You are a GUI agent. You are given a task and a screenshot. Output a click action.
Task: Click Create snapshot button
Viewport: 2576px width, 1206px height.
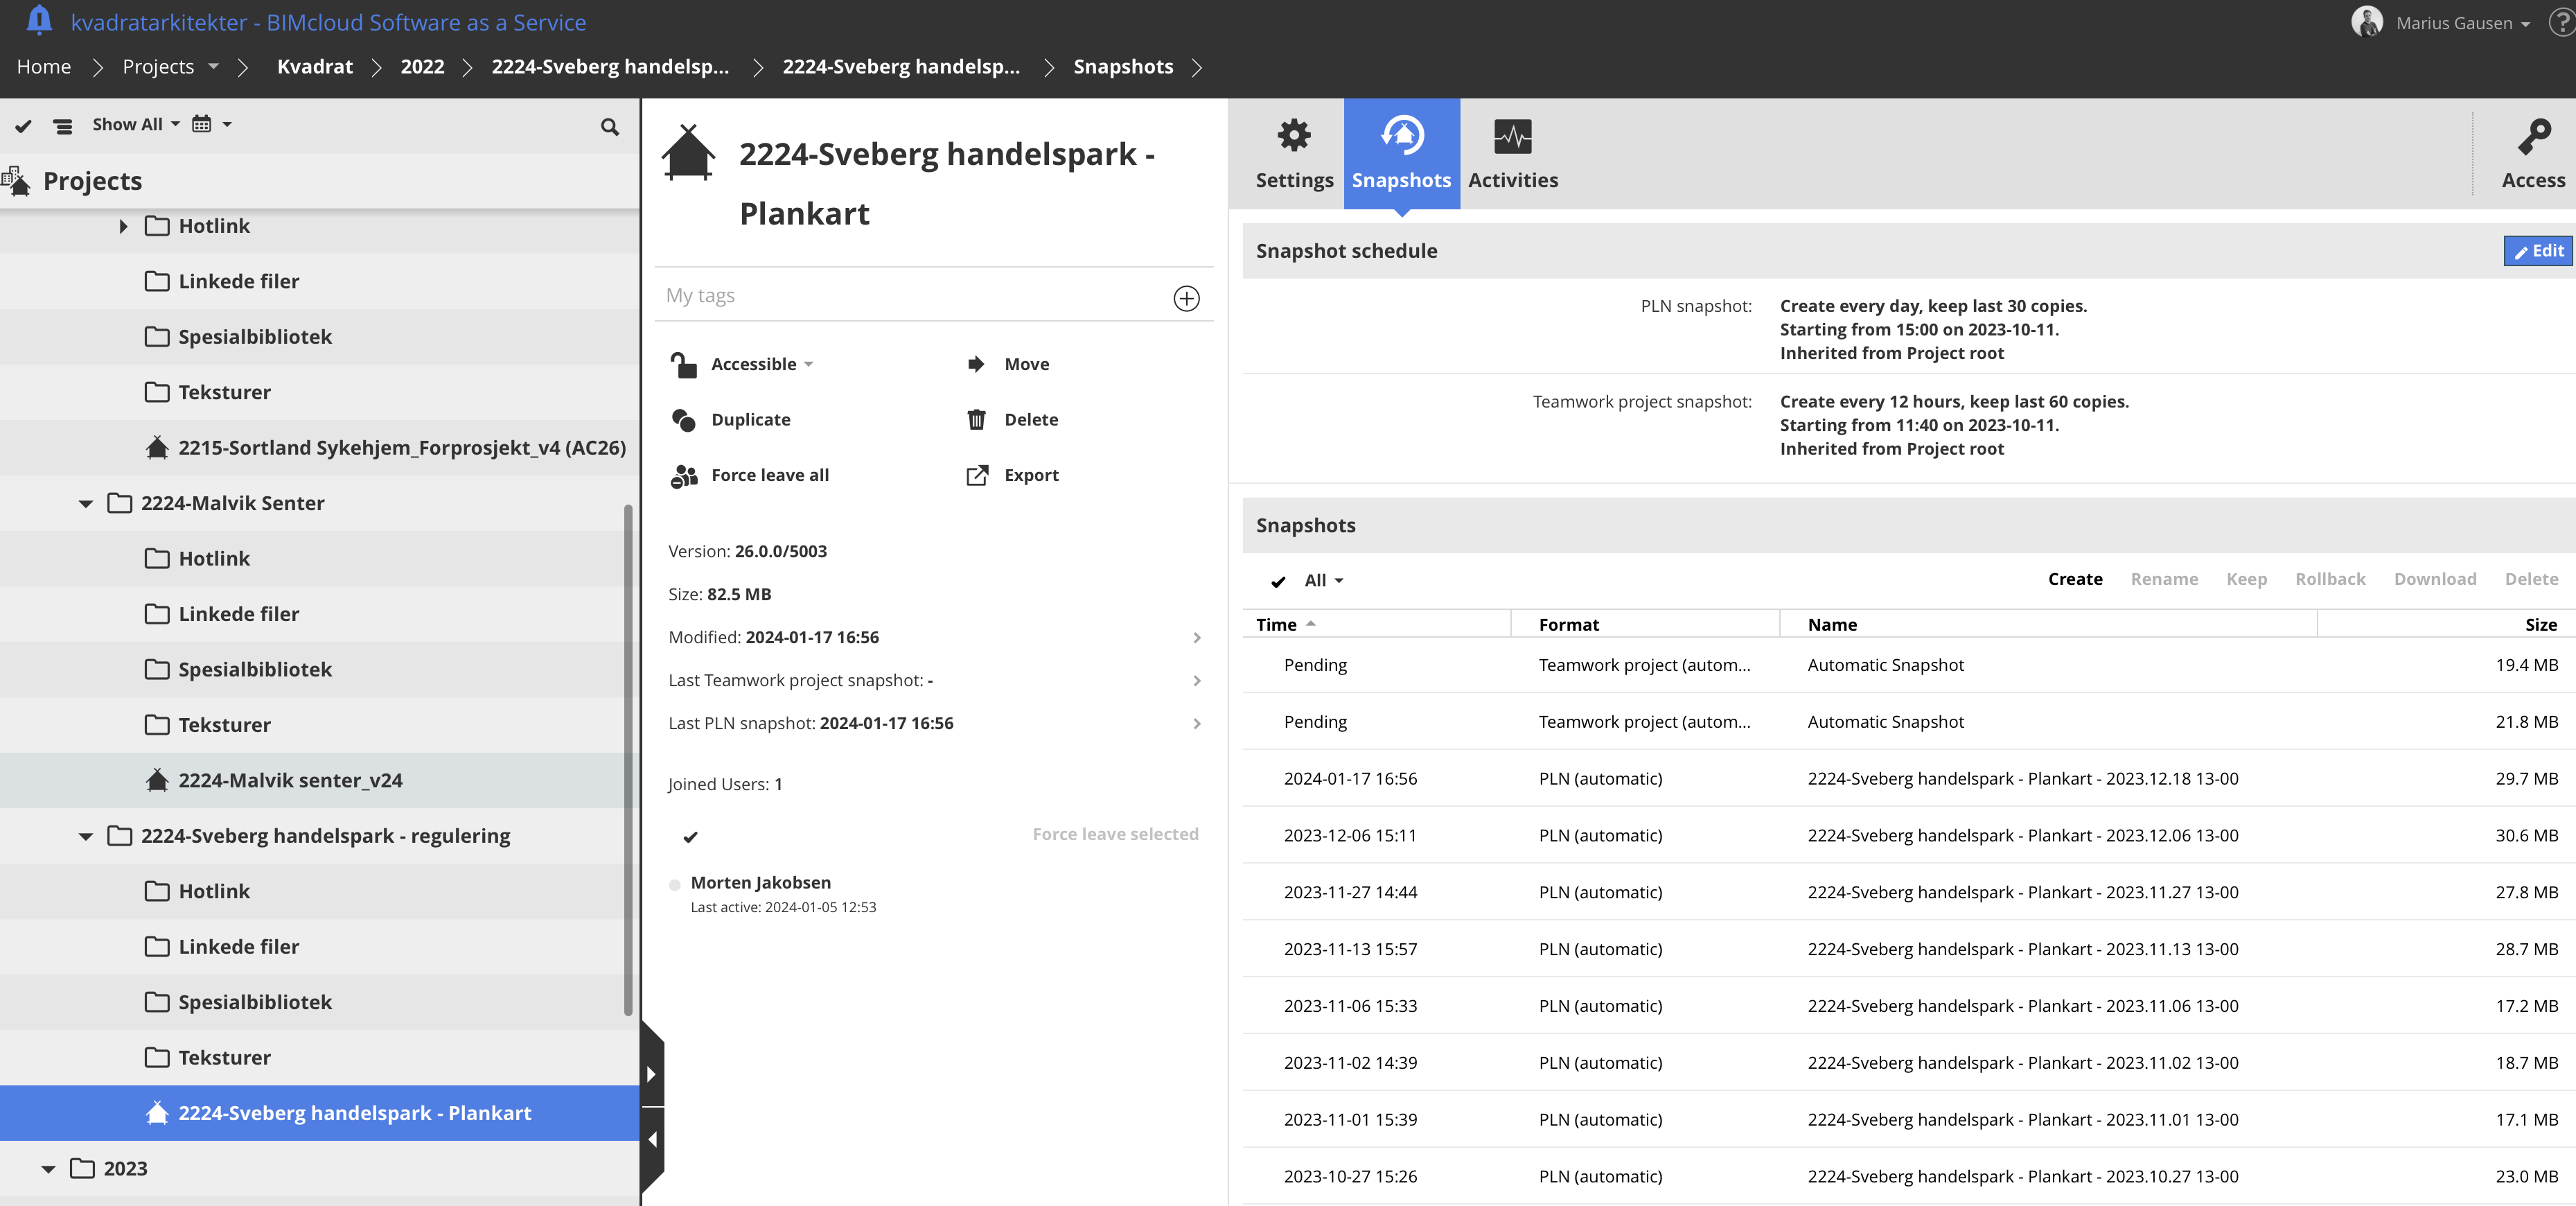(x=2074, y=579)
